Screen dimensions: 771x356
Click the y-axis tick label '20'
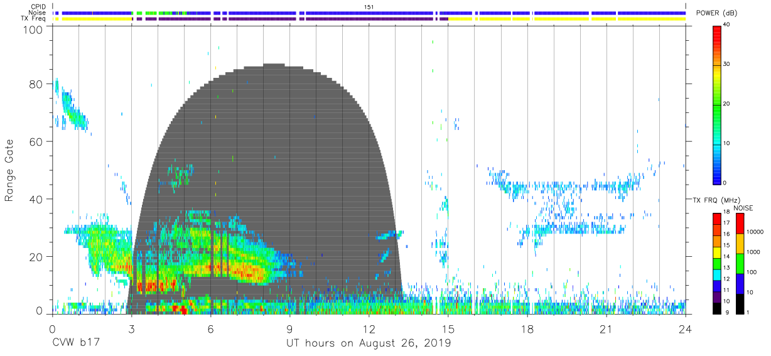[x=36, y=257]
